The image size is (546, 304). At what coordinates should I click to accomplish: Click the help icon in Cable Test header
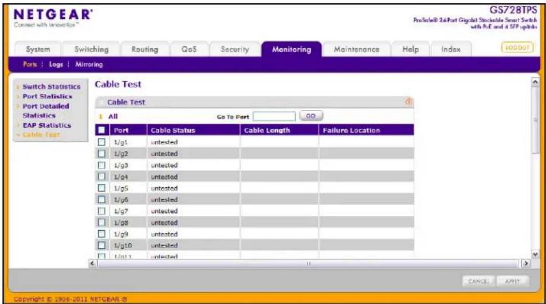408,101
